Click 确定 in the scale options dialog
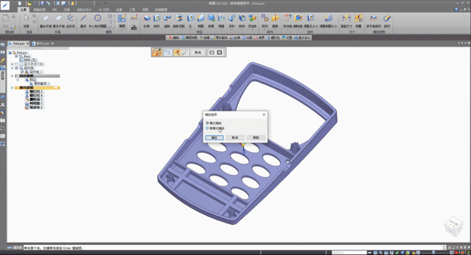Image resolution: width=471 pixels, height=255 pixels. point(214,137)
